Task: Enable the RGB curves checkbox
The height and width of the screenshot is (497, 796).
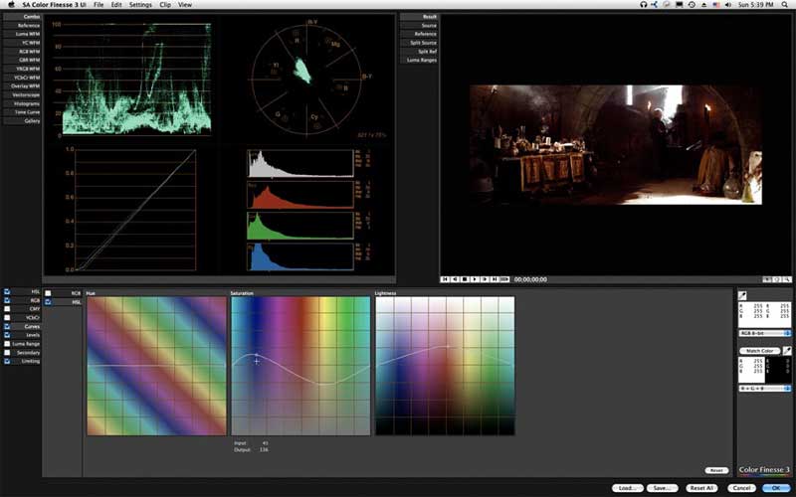Action: tap(48, 293)
